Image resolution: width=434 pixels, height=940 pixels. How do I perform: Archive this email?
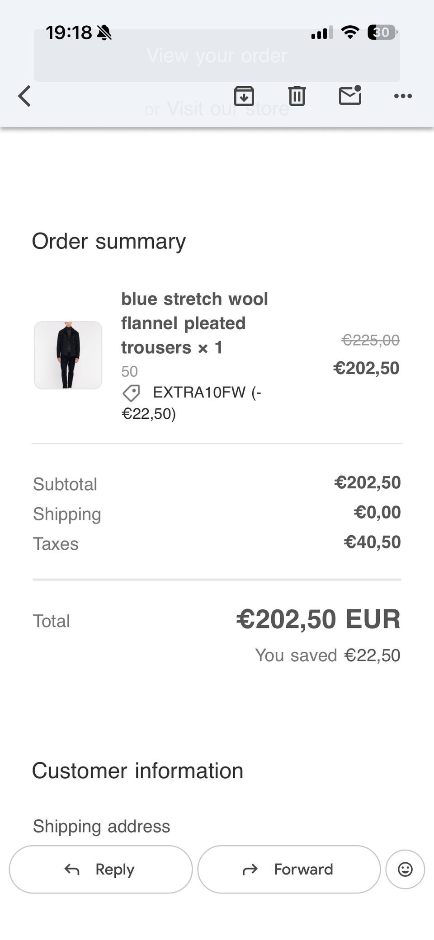coord(244,96)
